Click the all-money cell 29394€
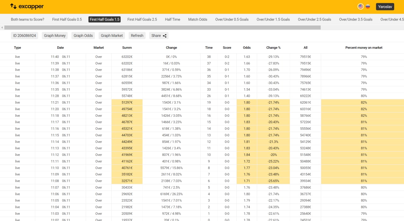Viewport: 404px width, 221px height. click(x=305, y=200)
